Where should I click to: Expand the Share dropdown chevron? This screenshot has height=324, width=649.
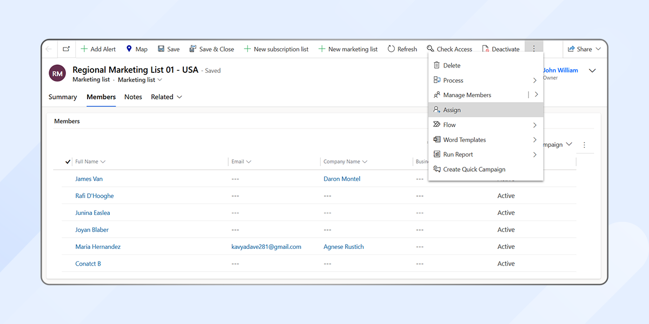tap(598, 49)
